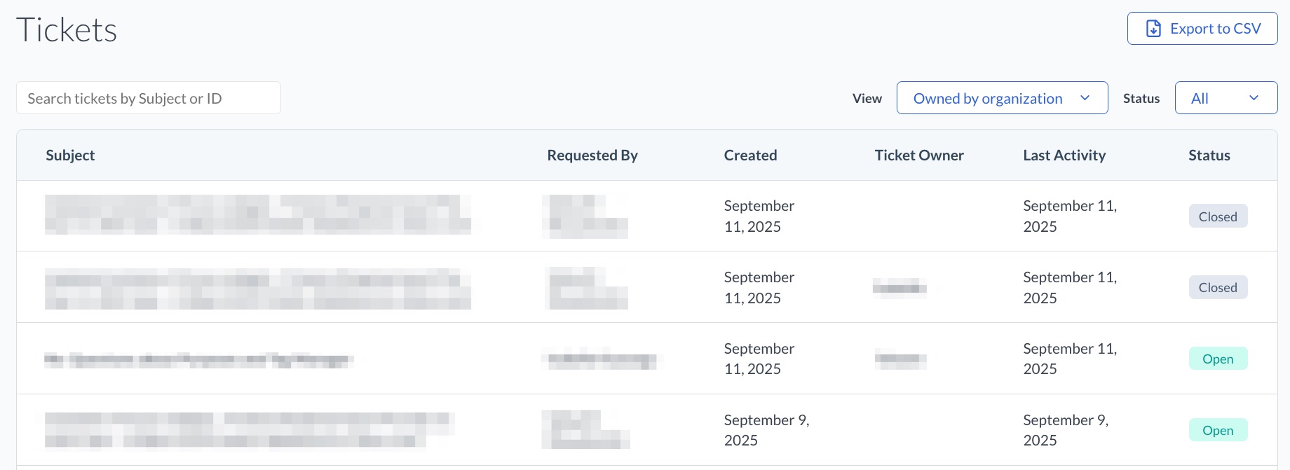
Task: Open the first ticket's subject link
Action: click(x=257, y=214)
